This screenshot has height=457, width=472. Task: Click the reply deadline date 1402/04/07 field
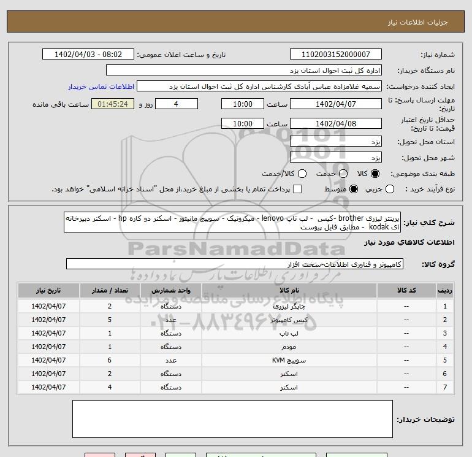coord(336,104)
